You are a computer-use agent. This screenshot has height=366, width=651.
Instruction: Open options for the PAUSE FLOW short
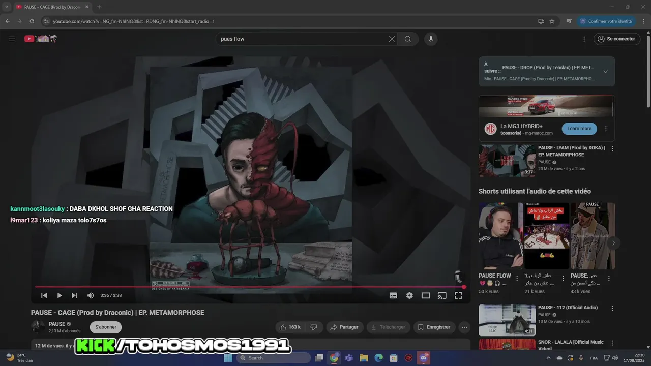(517, 279)
